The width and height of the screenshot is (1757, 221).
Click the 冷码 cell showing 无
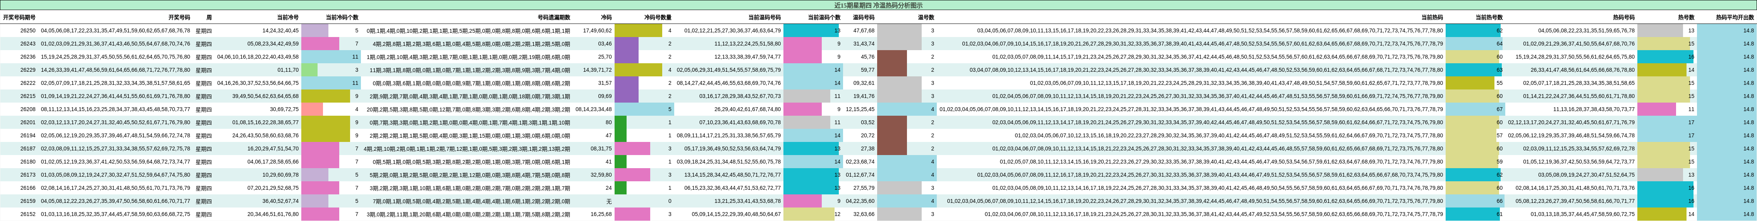(609, 201)
